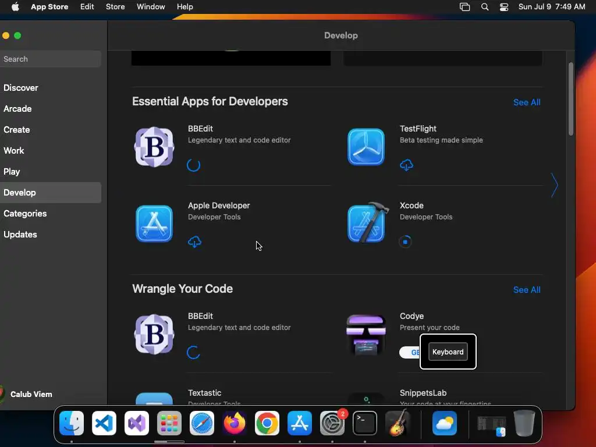Click the Keyboard tooltip button

(x=448, y=352)
